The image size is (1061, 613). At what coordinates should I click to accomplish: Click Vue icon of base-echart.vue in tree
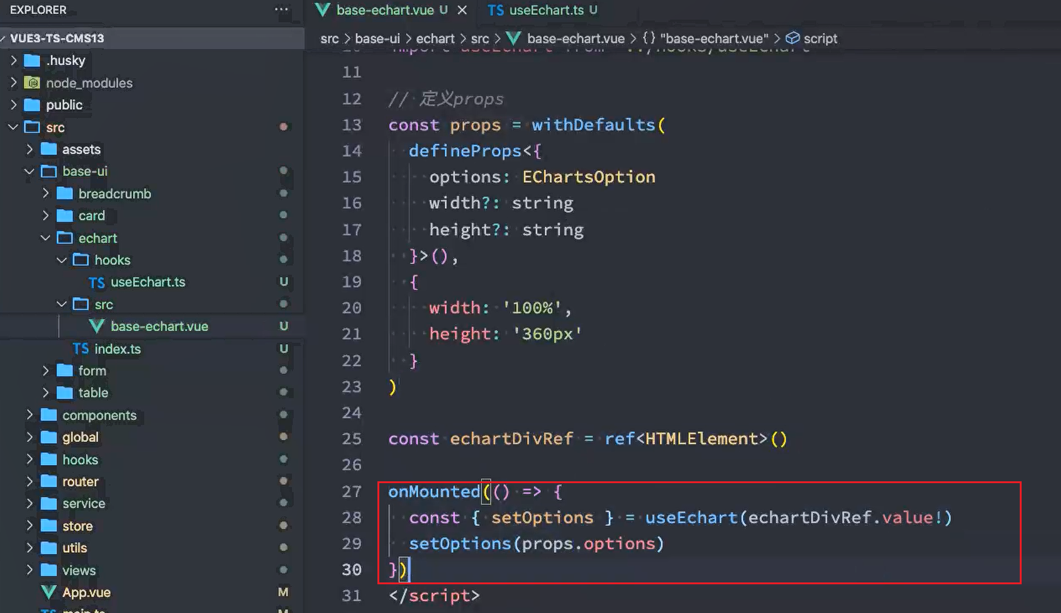coord(97,326)
